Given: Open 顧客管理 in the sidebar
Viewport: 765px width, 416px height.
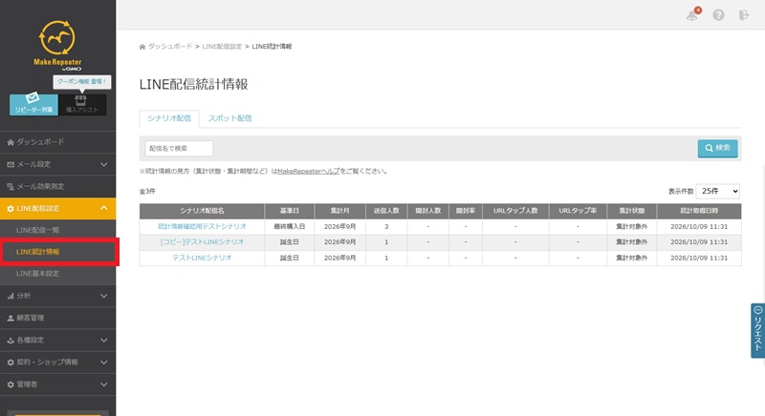Looking at the screenshot, I should point(57,318).
